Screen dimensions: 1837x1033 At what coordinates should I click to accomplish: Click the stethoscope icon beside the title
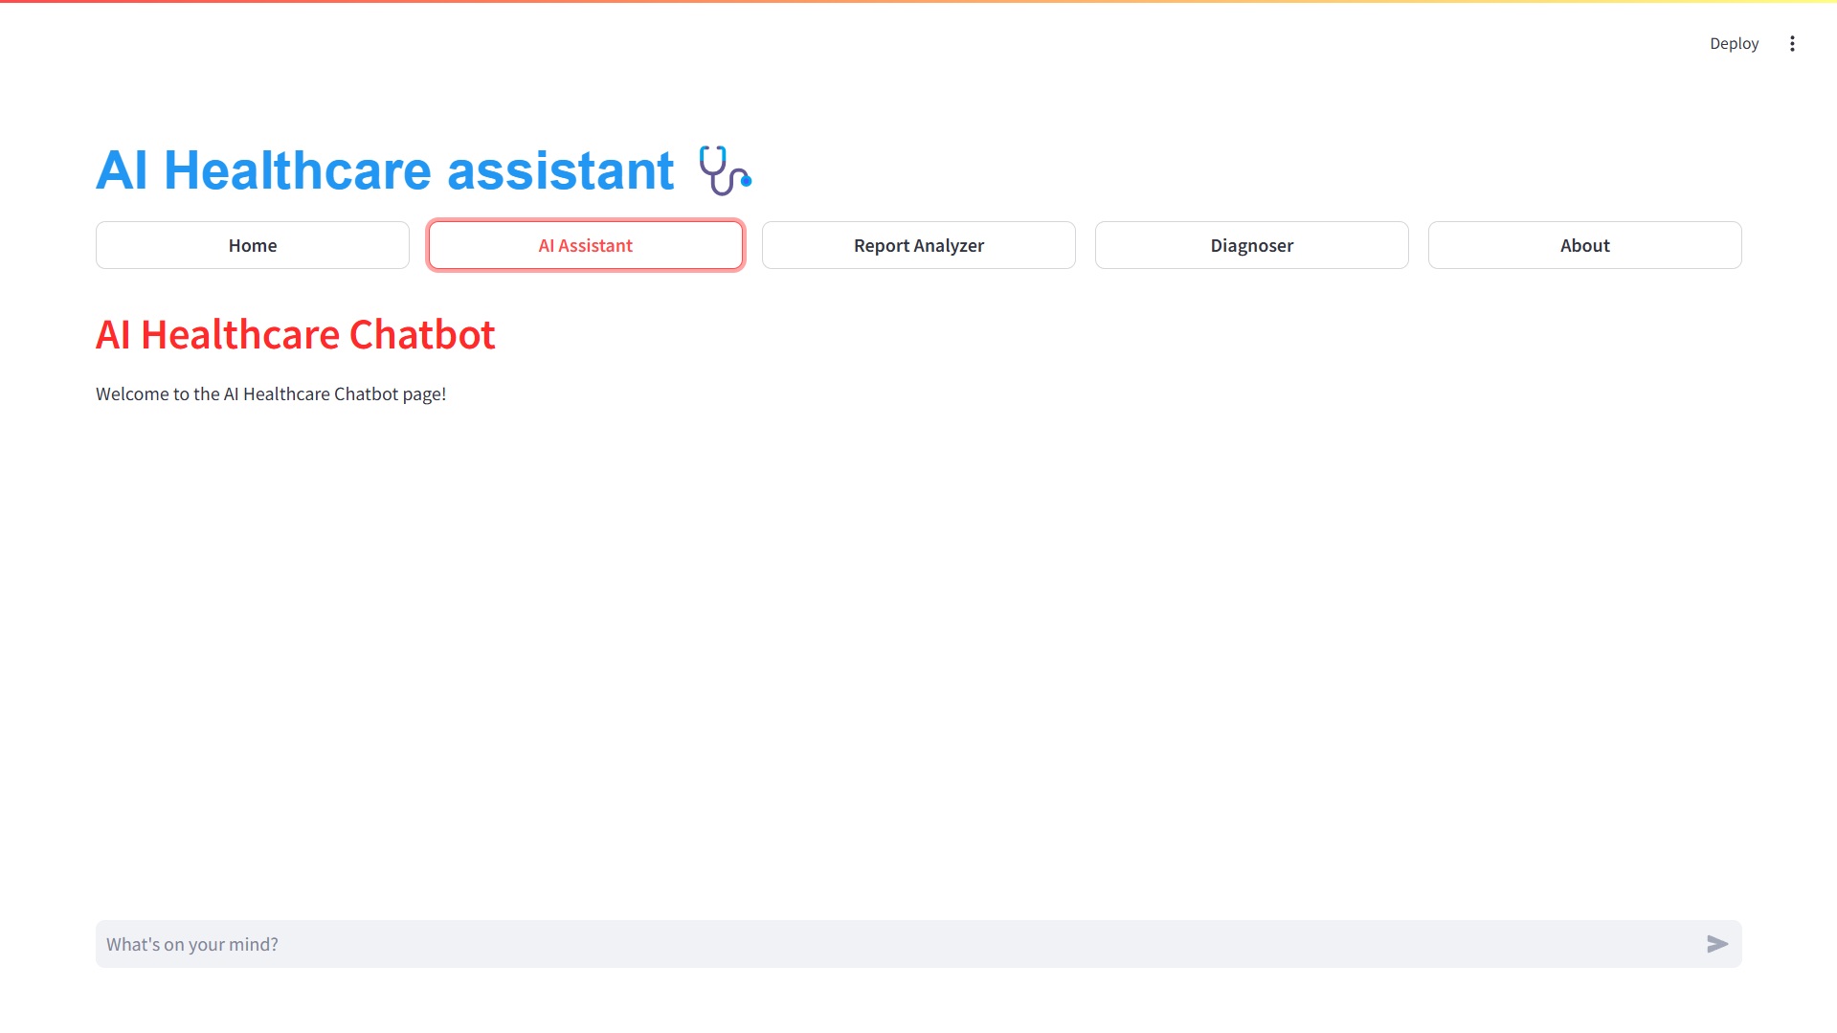pyautogui.click(x=725, y=170)
